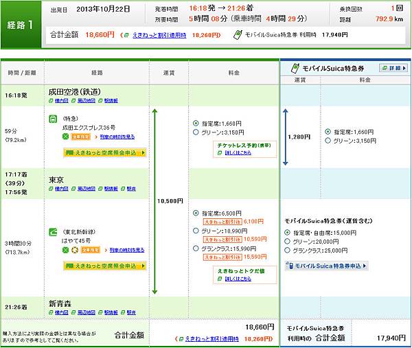Select 指定席 1,660円 in Mobile Suica panel
Viewport: 412px width, 348px height.
click(x=328, y=132)
